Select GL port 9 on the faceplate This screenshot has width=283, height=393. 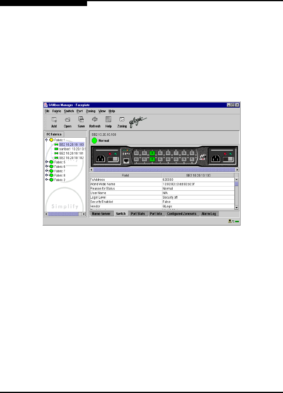[x=168, y=159]
